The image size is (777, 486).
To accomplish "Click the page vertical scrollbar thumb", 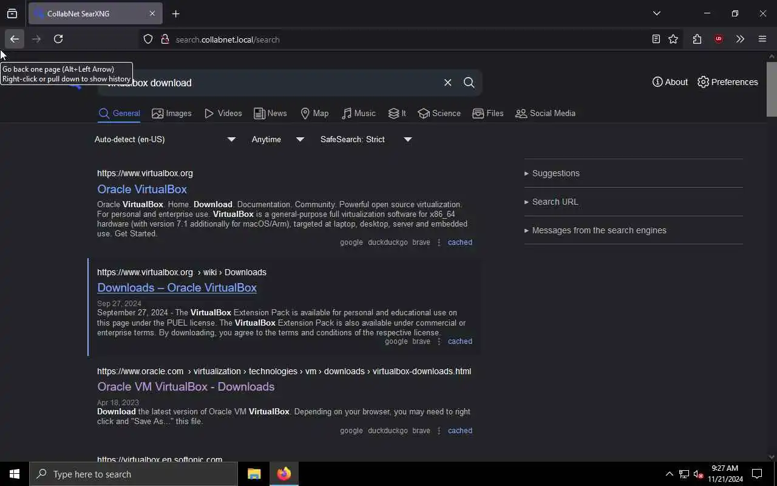I will click(772, 89).
